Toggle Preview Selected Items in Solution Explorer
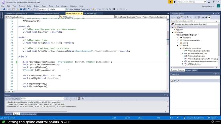The width and height of the screenshot is (221, 124). (x=210, y=18)
